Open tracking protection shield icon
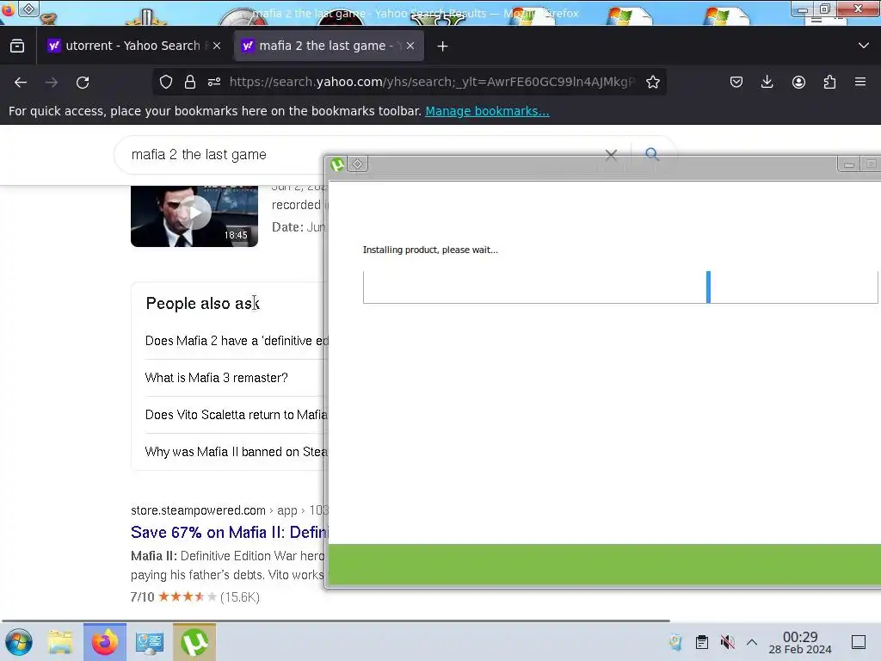The image size is (881, 661). pyautogui.click(x=166, y=82)
